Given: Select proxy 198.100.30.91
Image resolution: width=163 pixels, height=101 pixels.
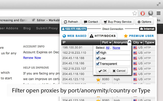Looking at the screenshot, I should click(x=72, y=47).
